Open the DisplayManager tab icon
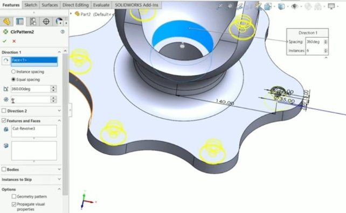Viewport: 346px width, 213px height. 59,22
